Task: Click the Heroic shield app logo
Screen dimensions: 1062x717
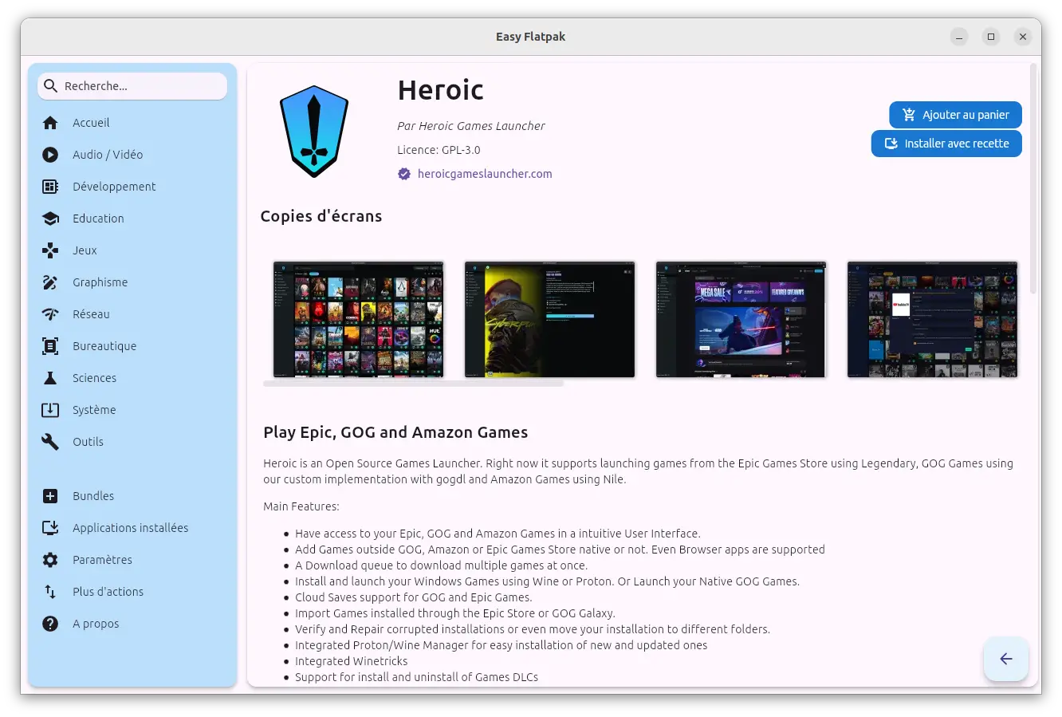Action: (314, 132)
